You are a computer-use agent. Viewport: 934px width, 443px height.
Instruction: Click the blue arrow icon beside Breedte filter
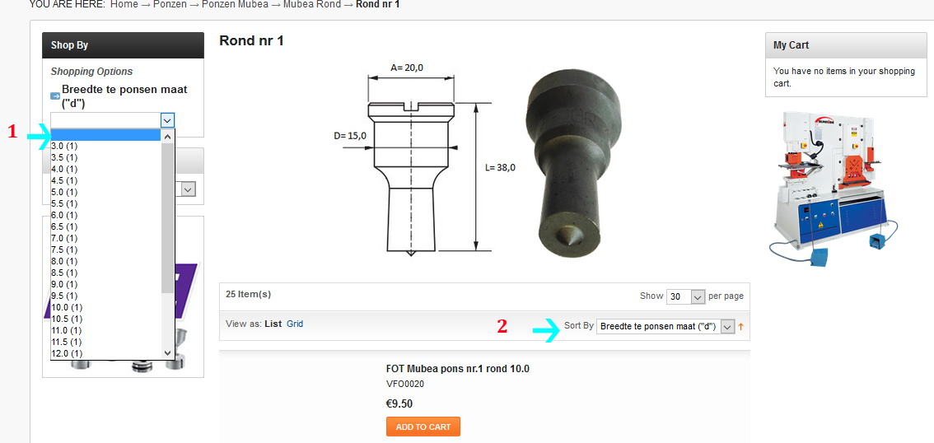coord(55,96)
